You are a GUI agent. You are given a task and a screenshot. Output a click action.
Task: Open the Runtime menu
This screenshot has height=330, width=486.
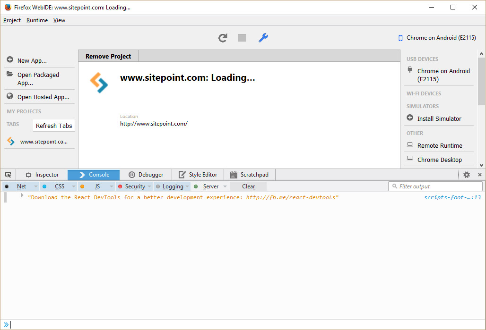coord(37,20)
